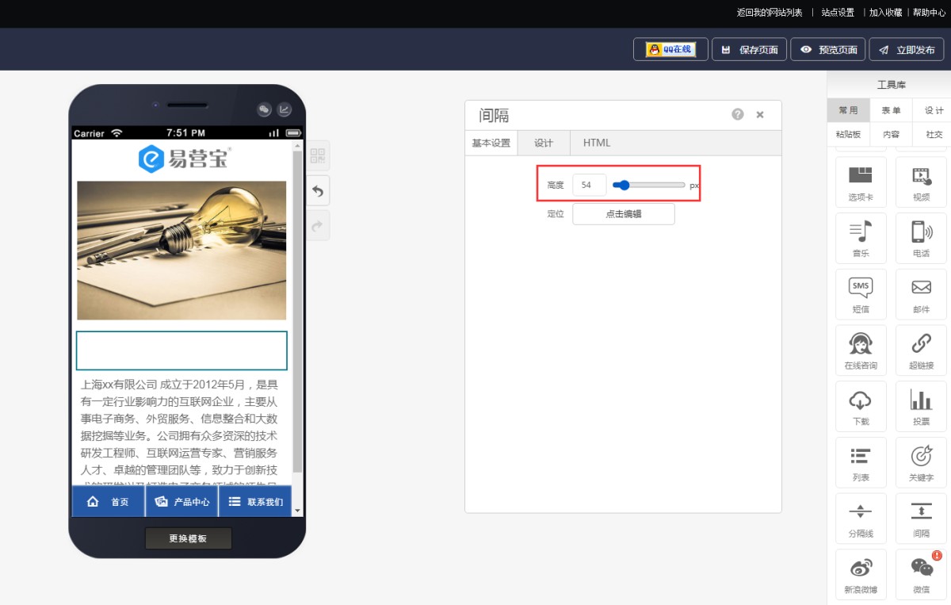Image resolution: width=951 pixels, height=605 pixels.
Task: Tap 联系我们 in phone bottom navigation
Action: coord(255,501)
